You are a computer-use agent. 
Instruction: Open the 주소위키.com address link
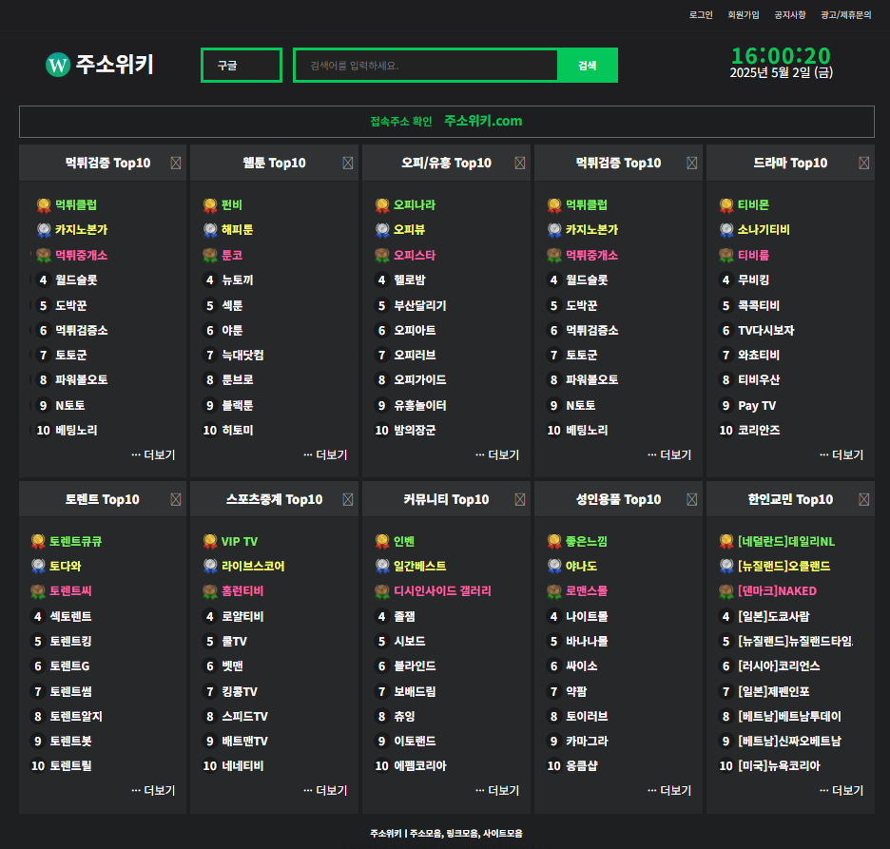482,121
